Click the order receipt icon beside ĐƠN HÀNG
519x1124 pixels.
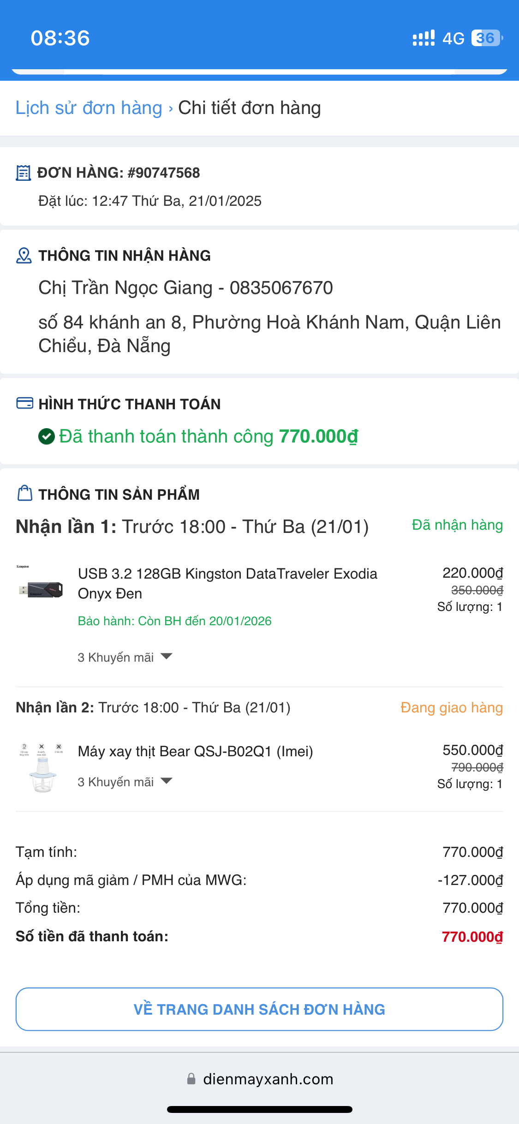(x=23, y=173)
